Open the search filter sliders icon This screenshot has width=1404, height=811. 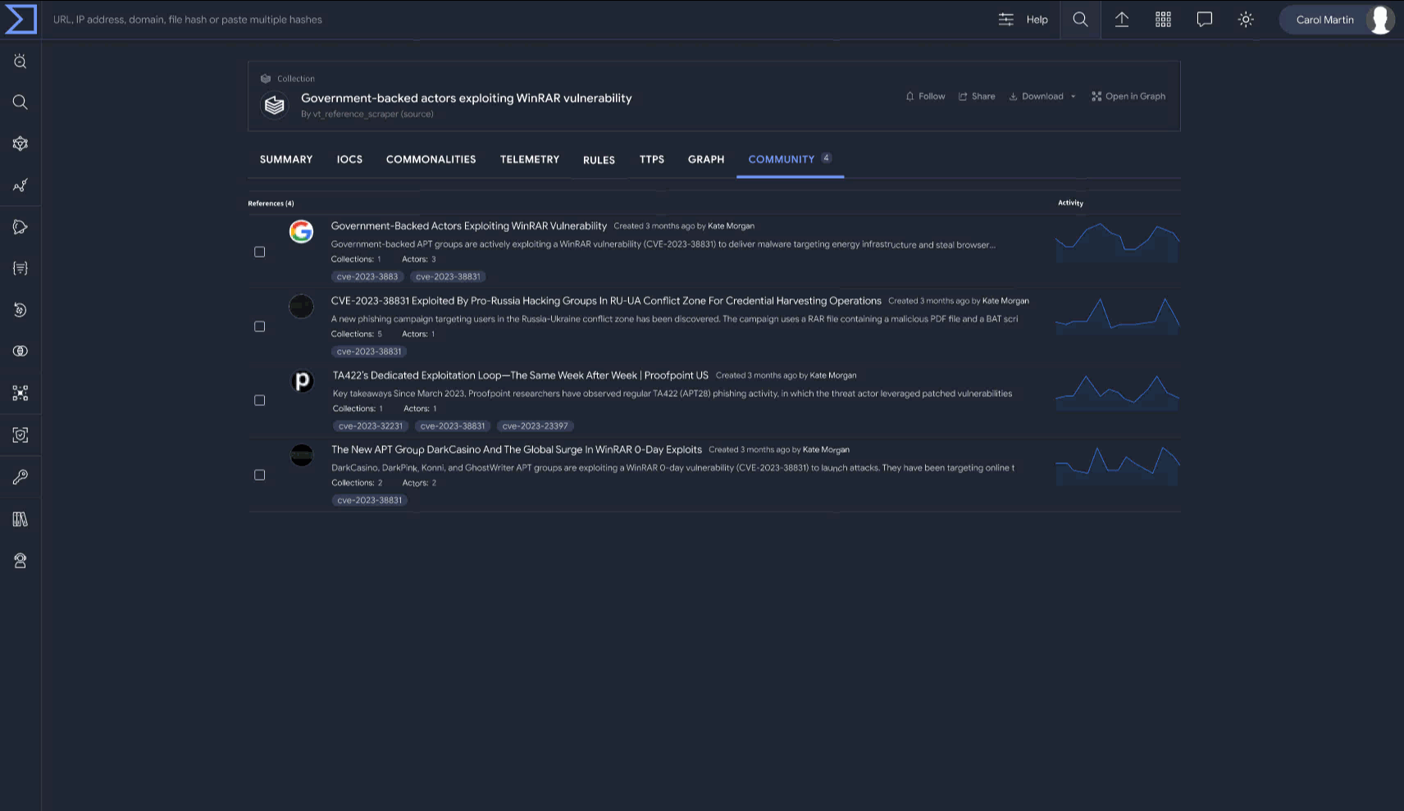click(1006, 20)
